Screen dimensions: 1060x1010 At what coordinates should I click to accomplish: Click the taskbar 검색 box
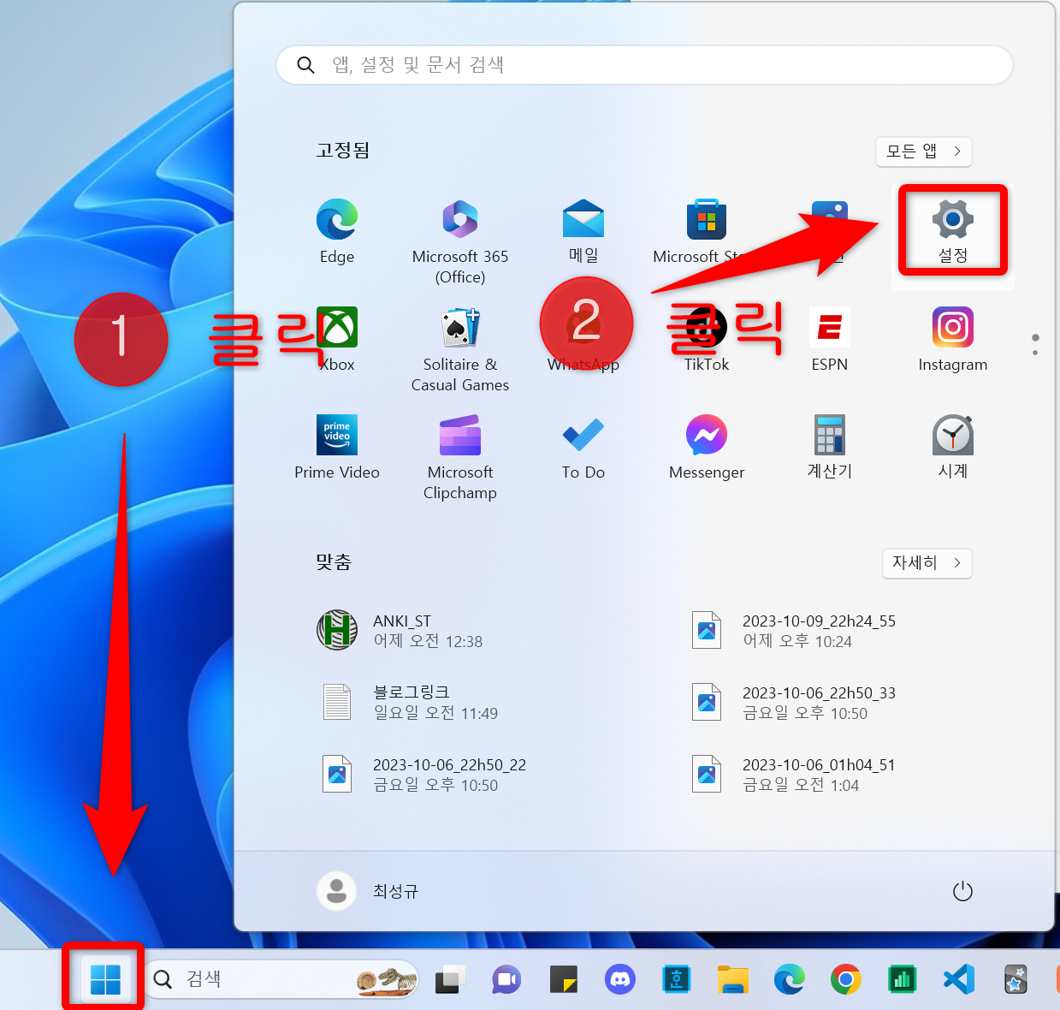281,979
